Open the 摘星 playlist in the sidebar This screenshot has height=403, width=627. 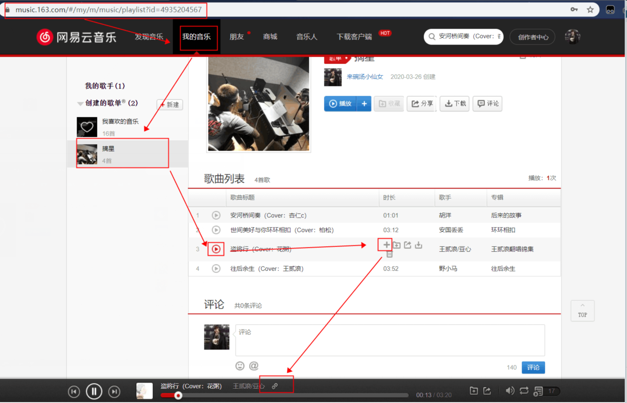click(127, 154)
